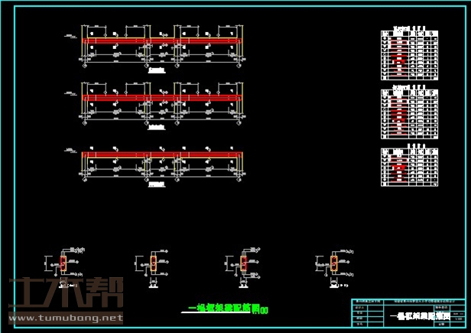Select the fourth beam cross-section detail
Screen dimensions: 471x333
(x=333, y=264)
